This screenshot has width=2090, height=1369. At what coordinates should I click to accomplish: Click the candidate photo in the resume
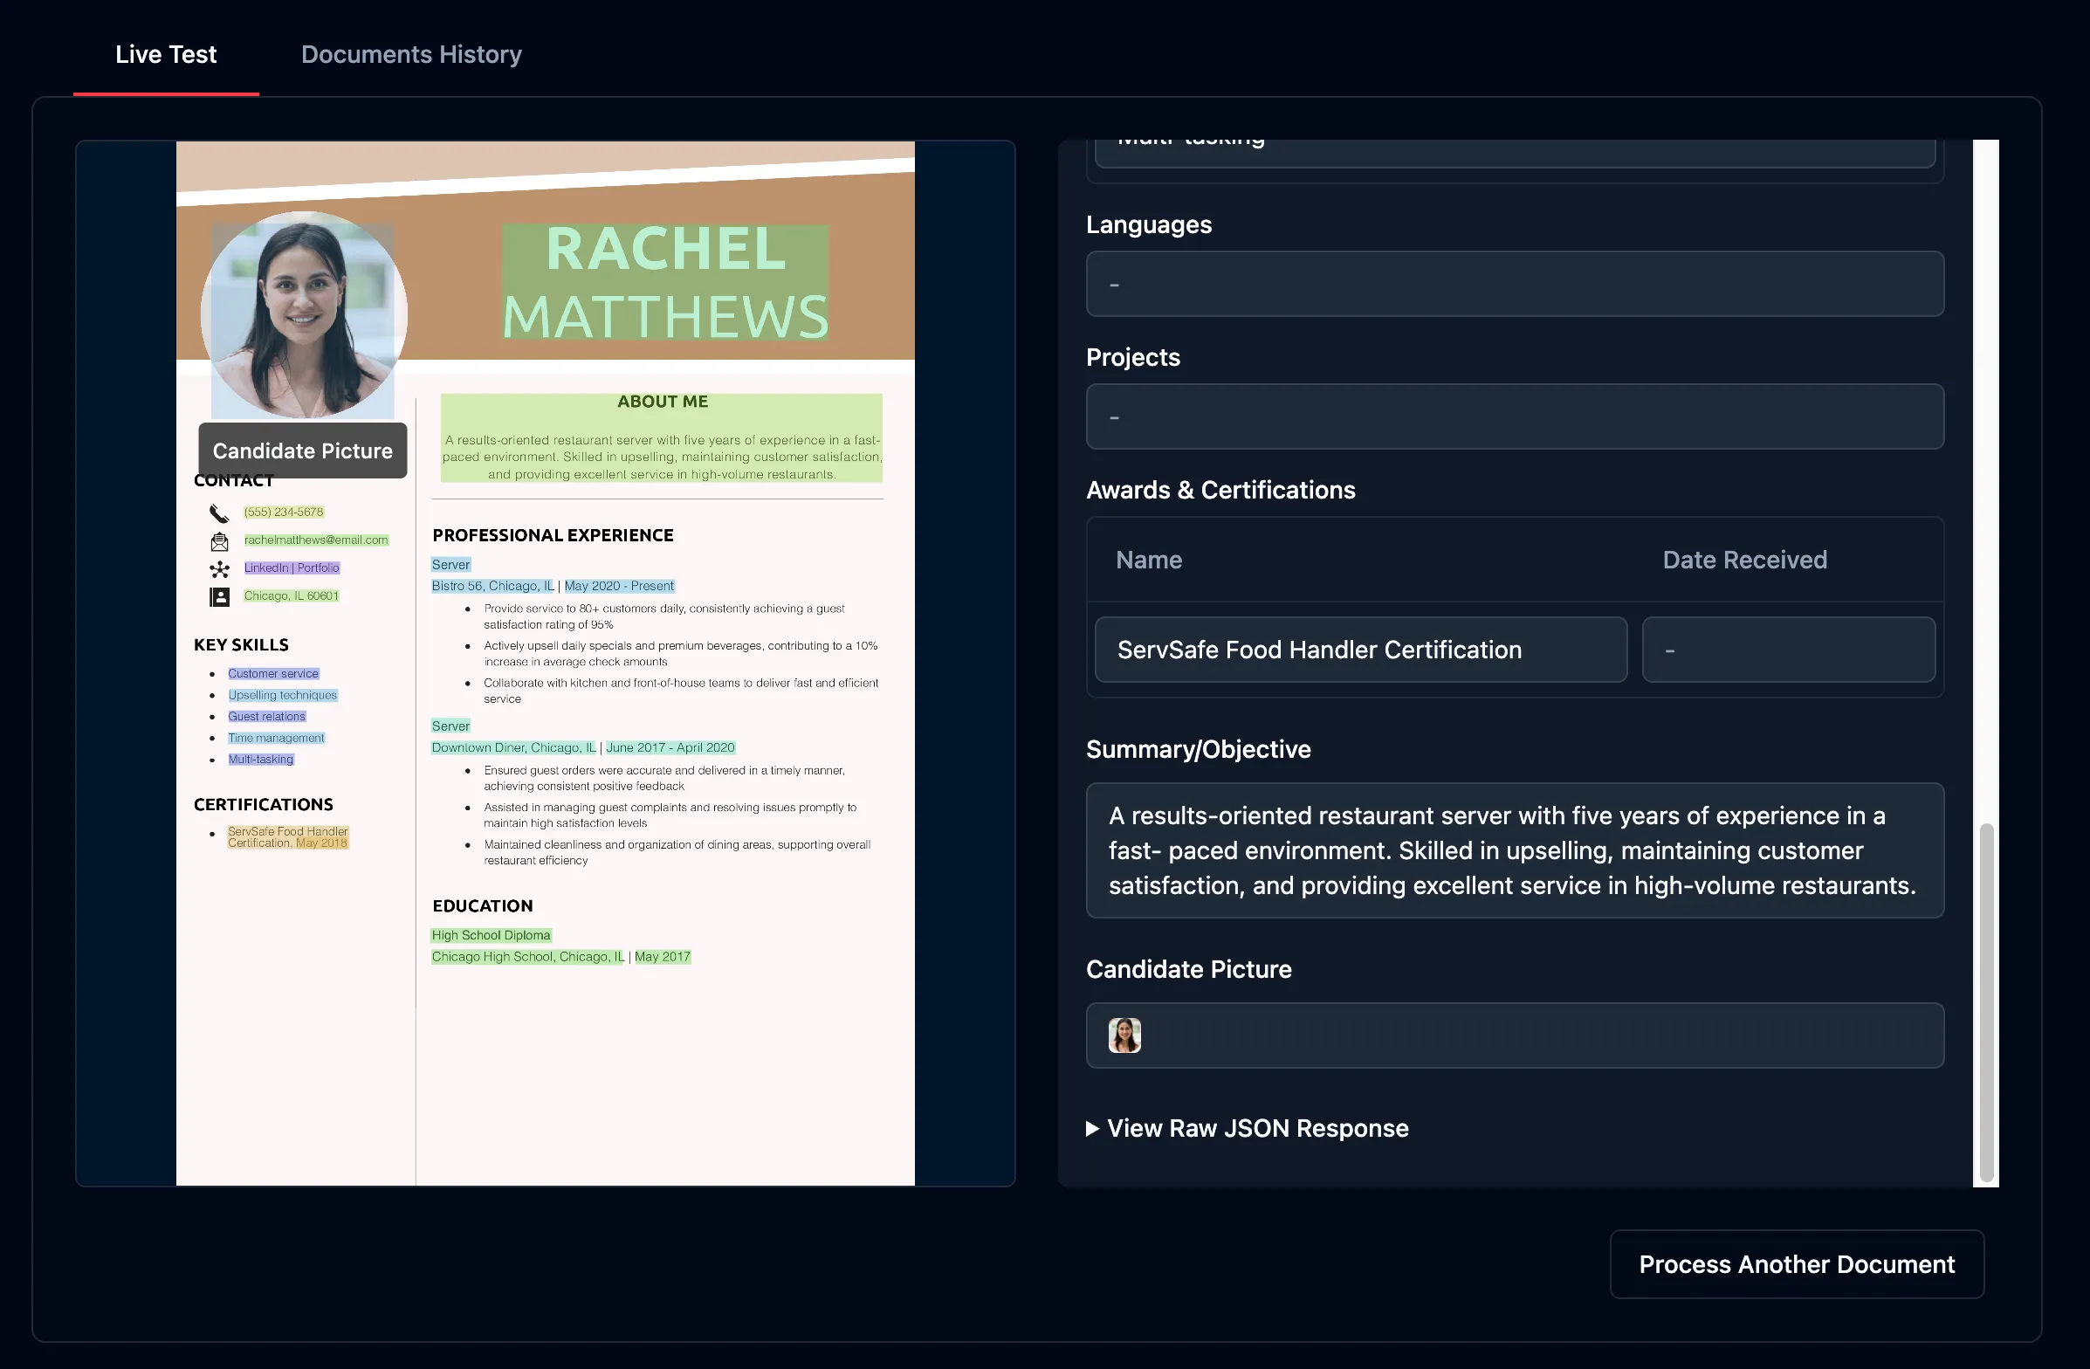click(303, 313)
